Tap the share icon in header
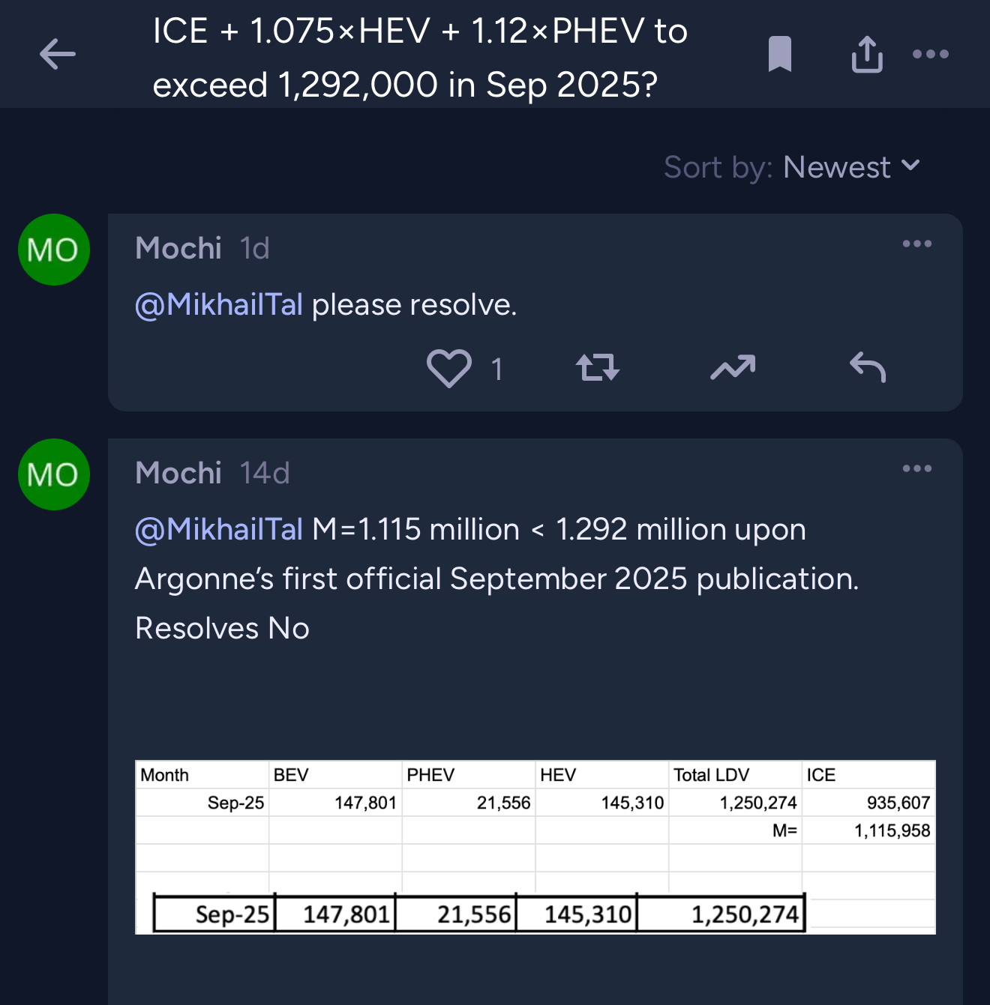The image size is (990, 1005). (867, 54)
